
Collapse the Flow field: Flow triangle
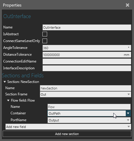point(8,100)
